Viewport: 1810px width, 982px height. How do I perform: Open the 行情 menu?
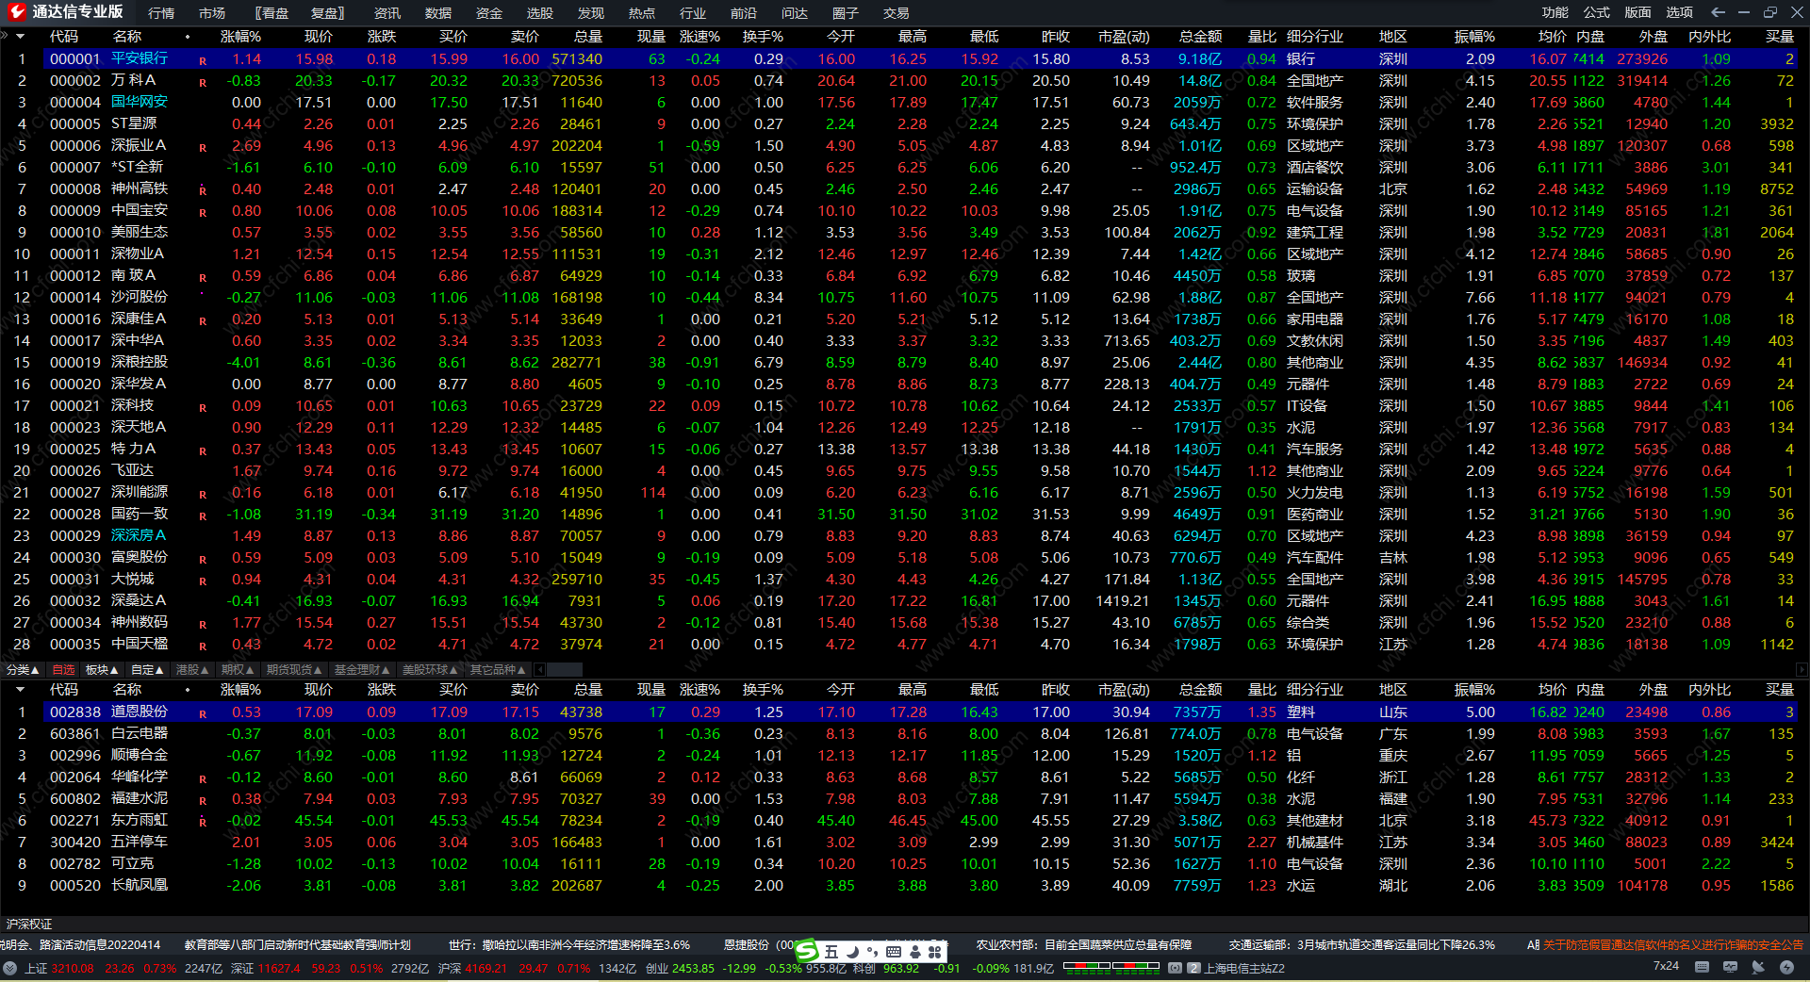coord(161,13)
